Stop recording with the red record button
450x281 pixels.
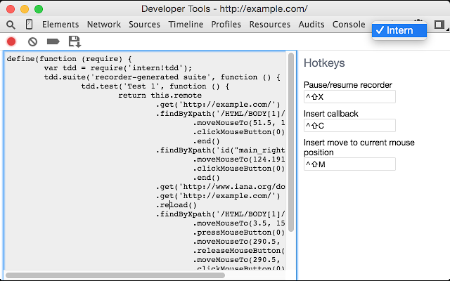point(11,41)
